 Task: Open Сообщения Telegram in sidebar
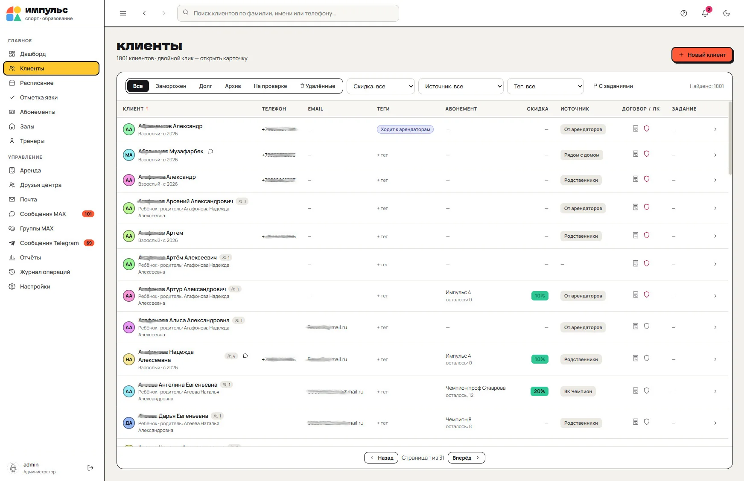point(51,243)
